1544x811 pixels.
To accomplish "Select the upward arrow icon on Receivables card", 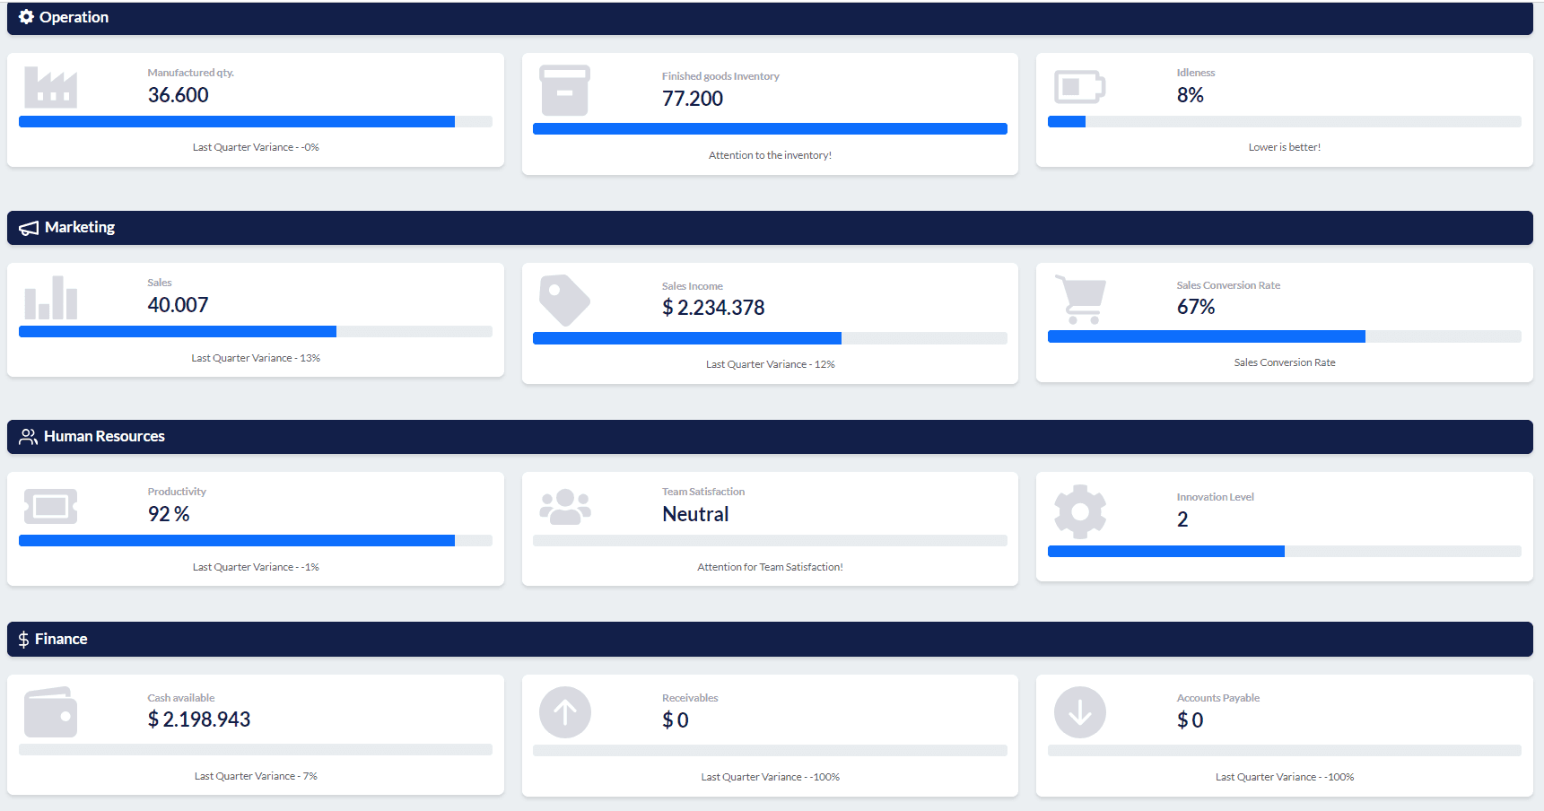I will tap(565, 711).
